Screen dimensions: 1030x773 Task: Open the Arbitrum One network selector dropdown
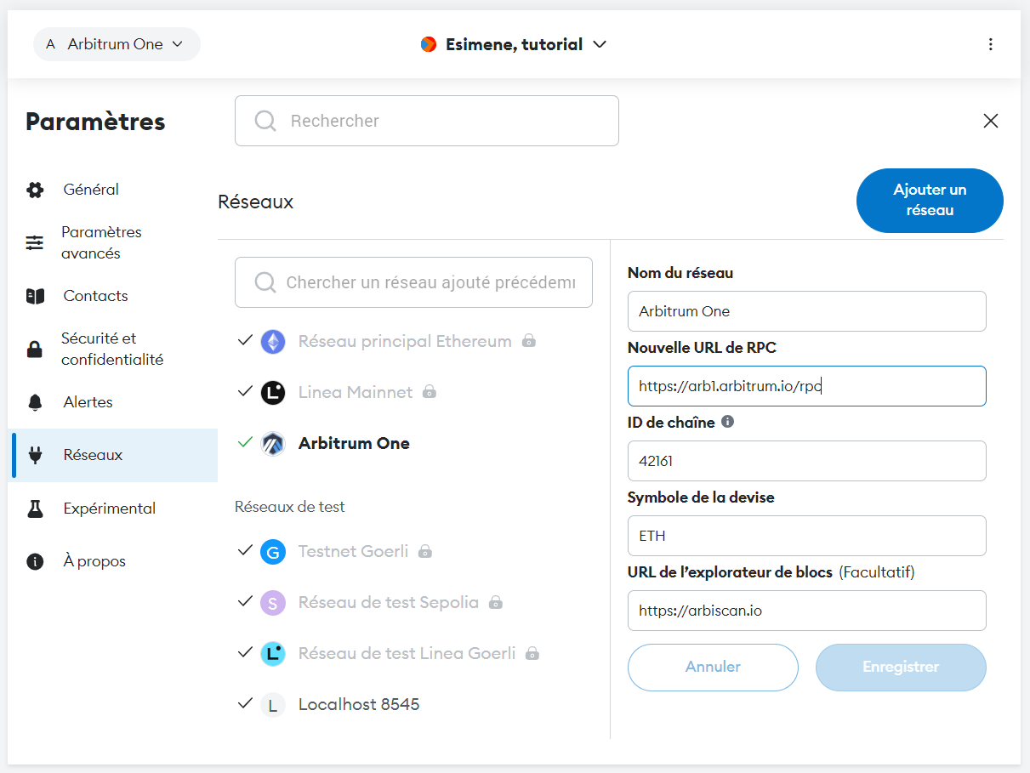[117, 44]
